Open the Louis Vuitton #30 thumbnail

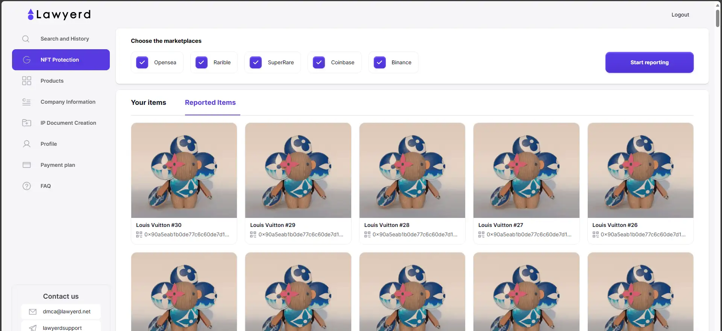pos(184,170)
